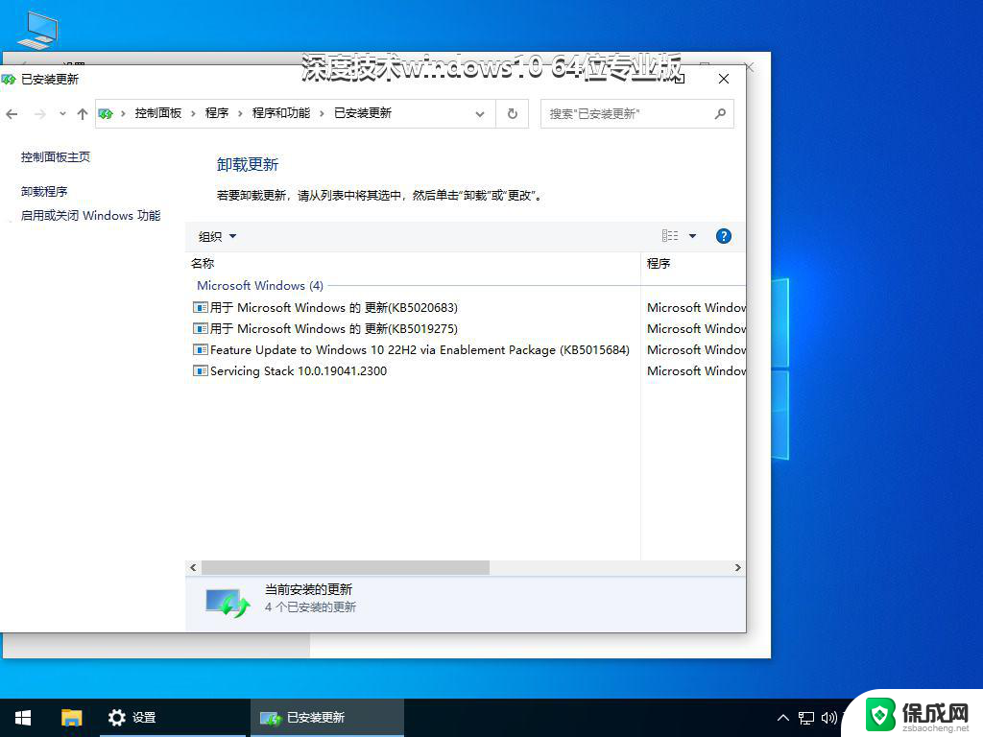The height and width of the screenshot is (737, 983).
Task: Go up one level with up arrow
Action: (83, 114)
